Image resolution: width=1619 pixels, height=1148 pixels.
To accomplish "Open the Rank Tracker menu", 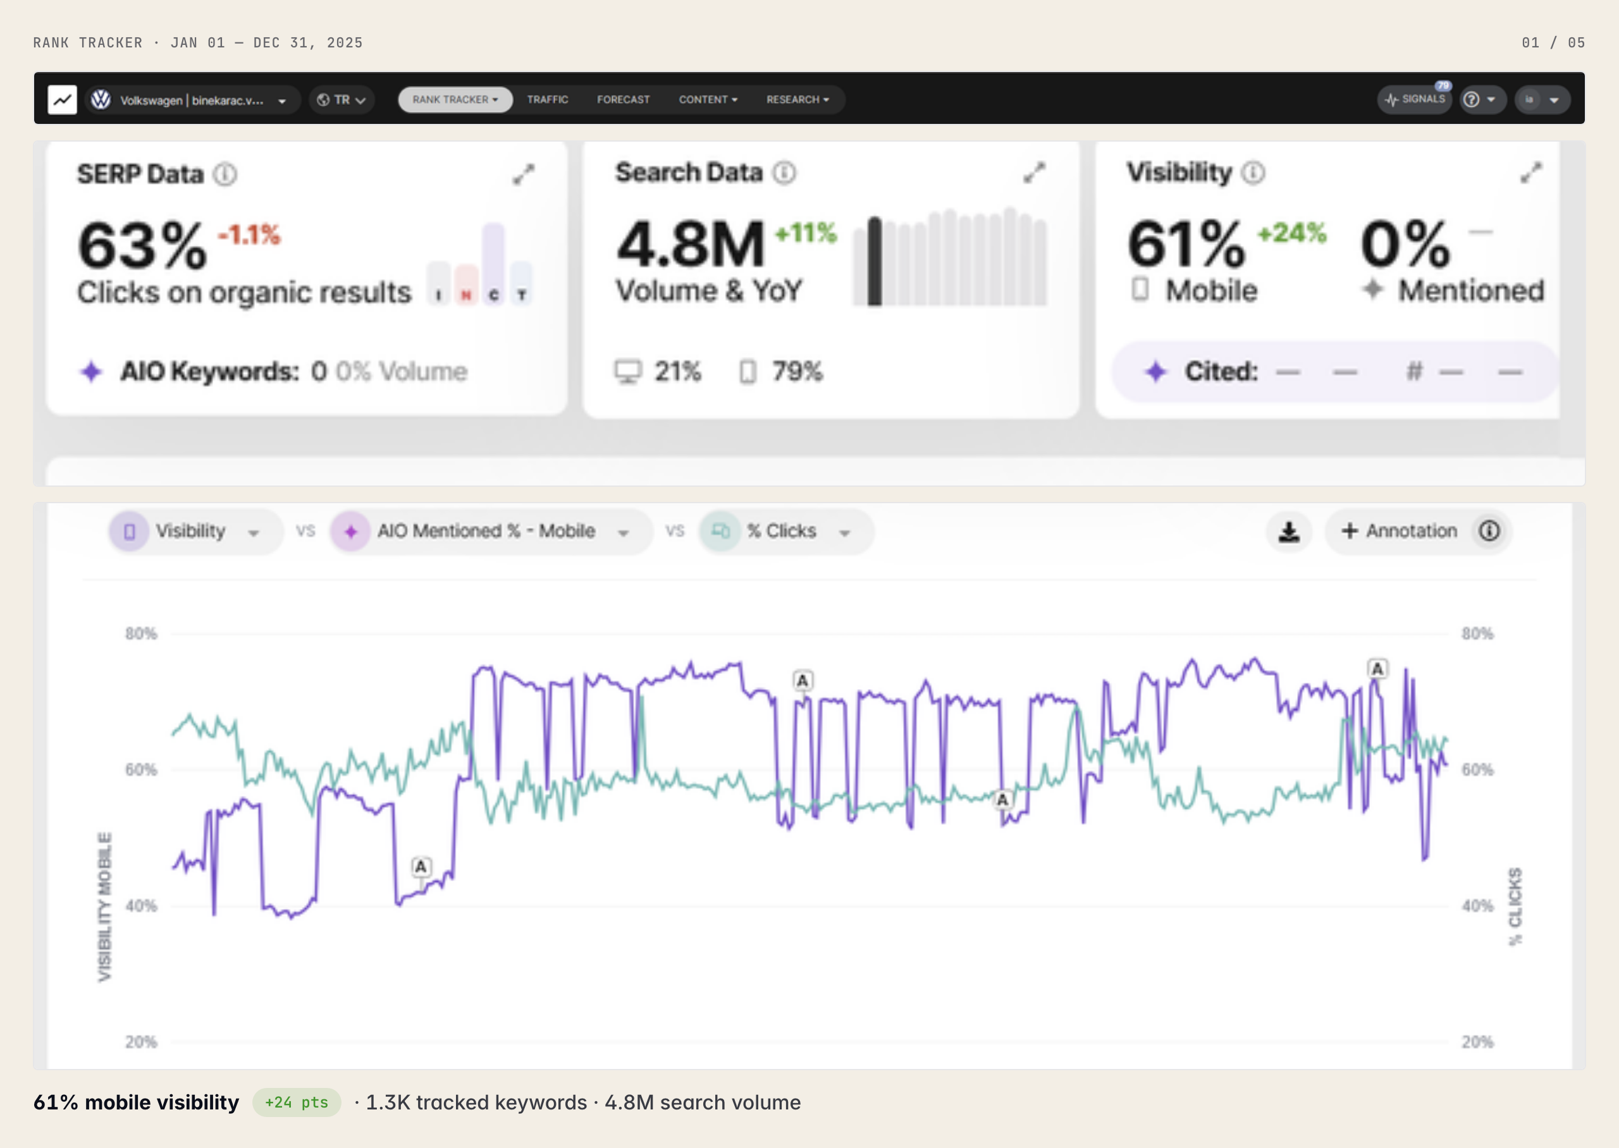I will [x=455, y=100].
